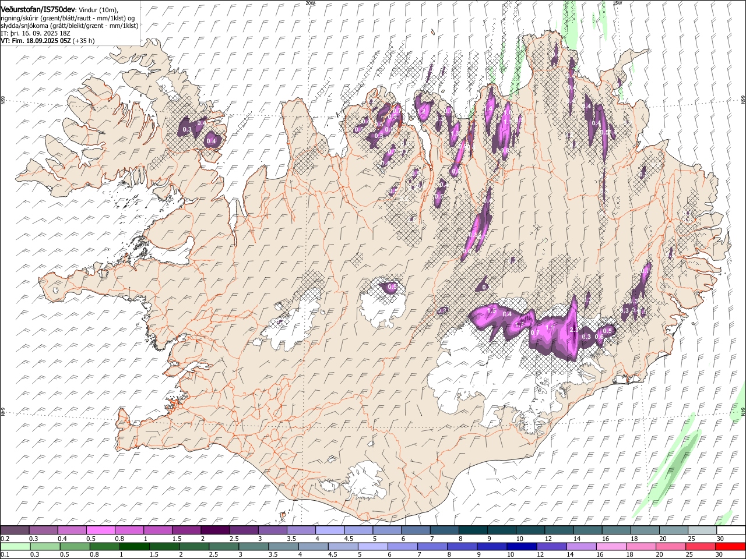Pick the light blue snow swatch between 4 and 4.5
The image size is (746, 559).
330,530
